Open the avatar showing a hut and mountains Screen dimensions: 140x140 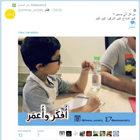coord(82,134)
